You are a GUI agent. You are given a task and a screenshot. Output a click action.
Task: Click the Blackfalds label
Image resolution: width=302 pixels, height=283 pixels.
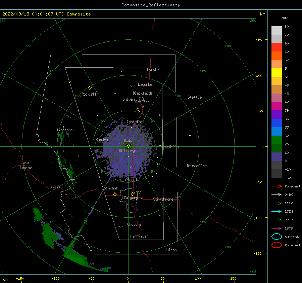[x=143, y=93]
